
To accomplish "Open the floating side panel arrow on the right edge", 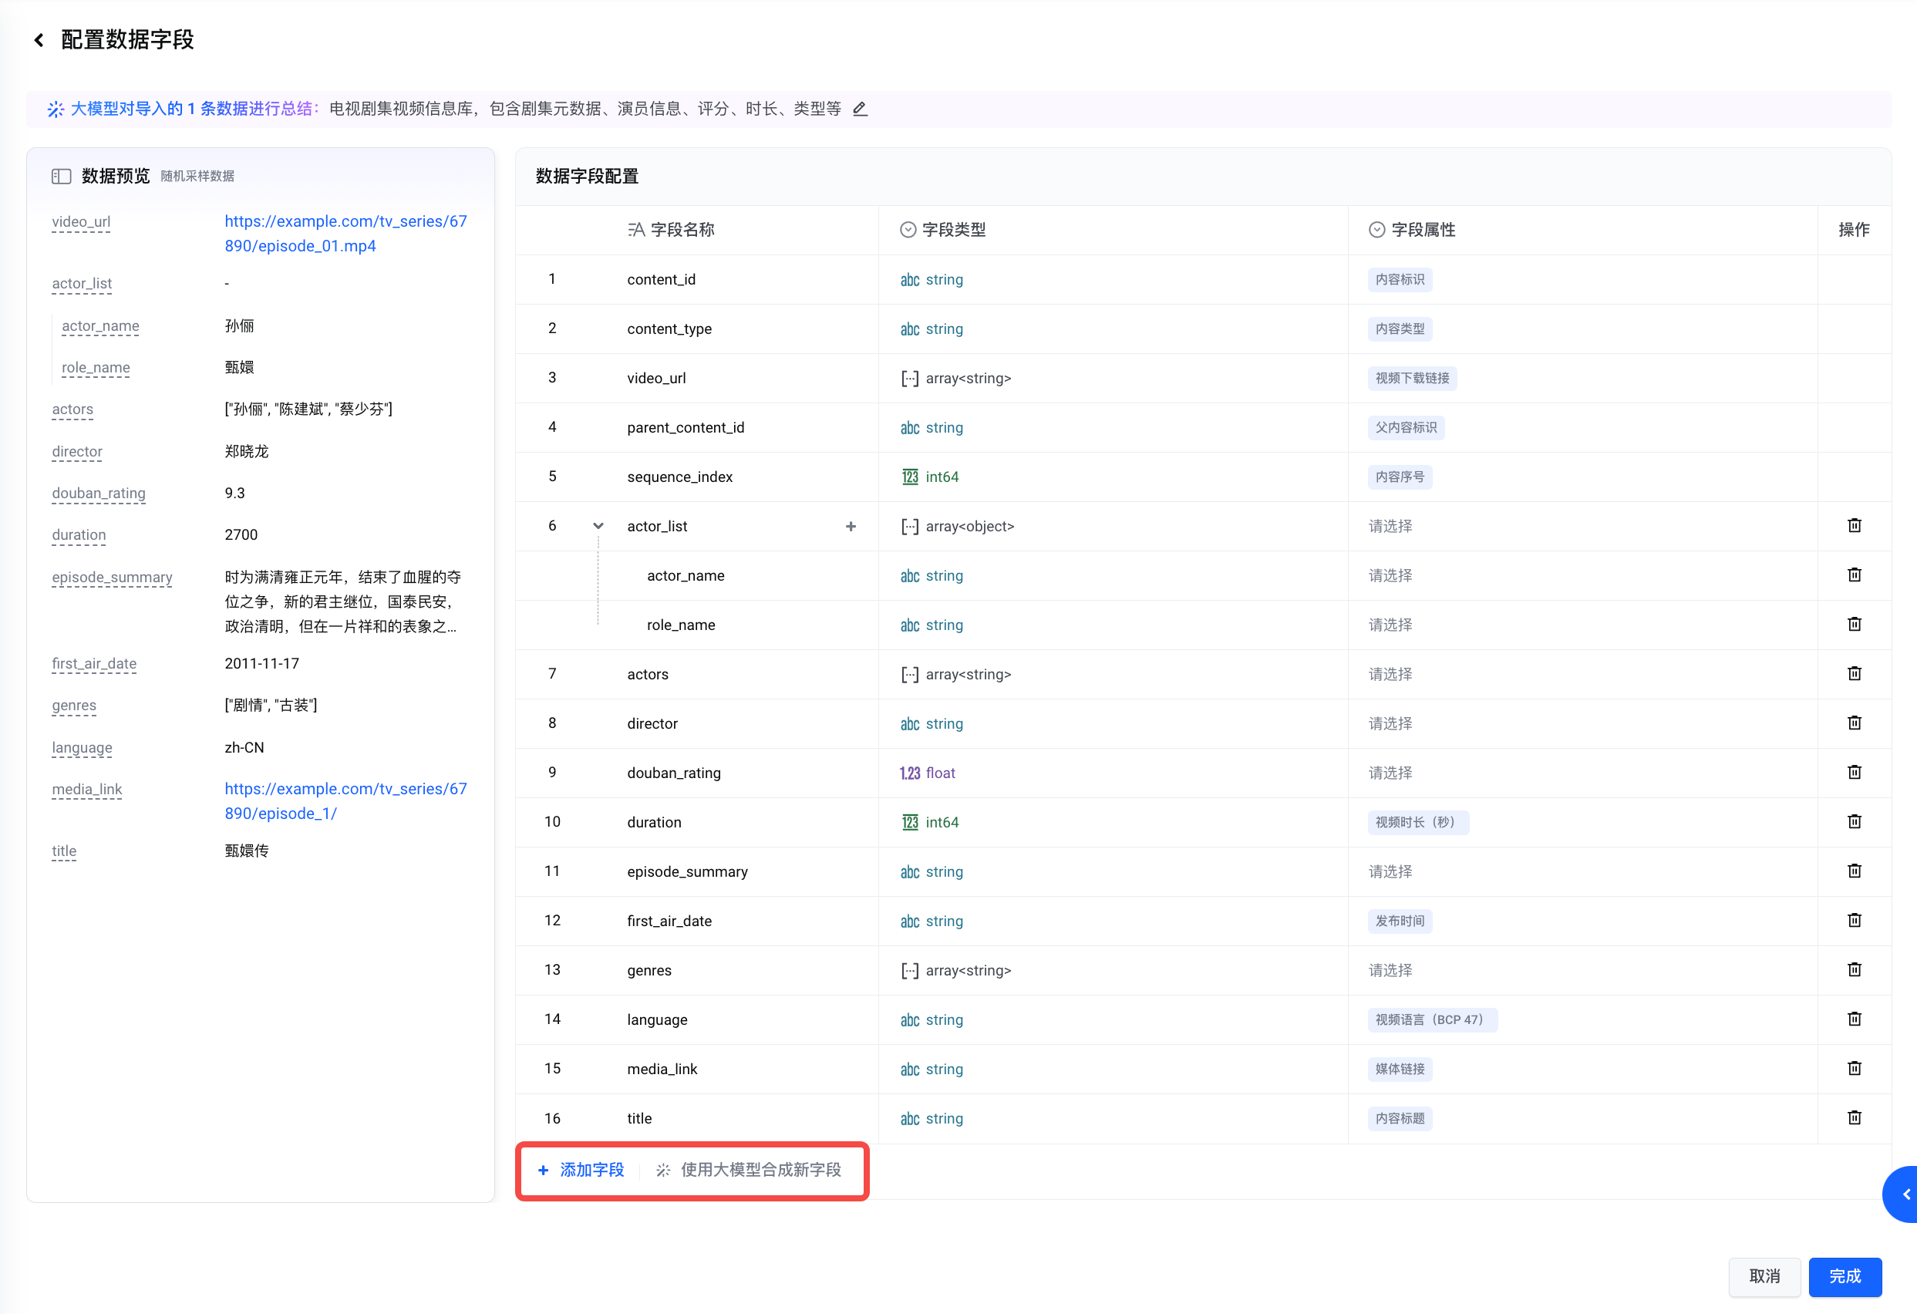I will click(1905, 1194).
